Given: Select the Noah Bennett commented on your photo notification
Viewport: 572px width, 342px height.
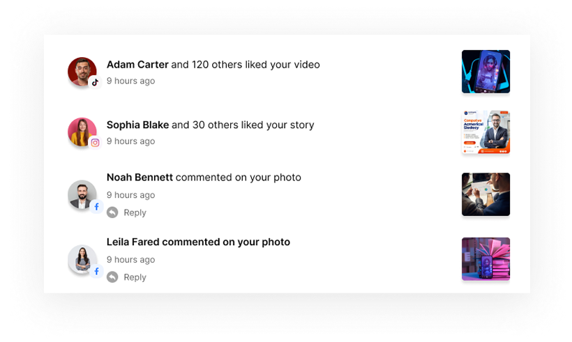Looking at the screenshot, I should pos(204,178).
